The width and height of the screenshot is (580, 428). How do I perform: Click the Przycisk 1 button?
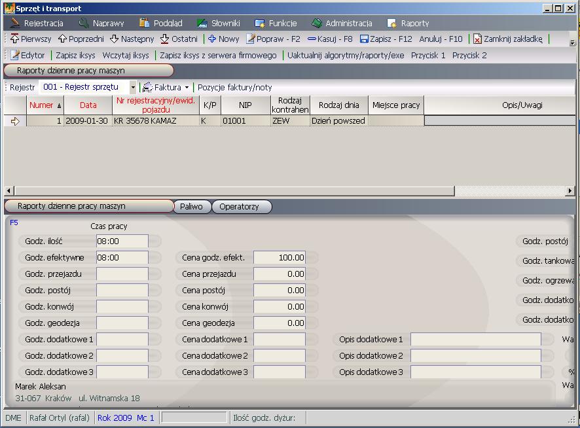428,56
